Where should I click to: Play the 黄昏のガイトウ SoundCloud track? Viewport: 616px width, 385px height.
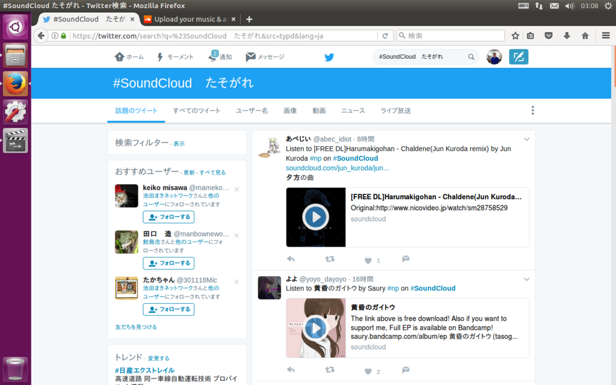pyautogui.click(x=315, y=328)
